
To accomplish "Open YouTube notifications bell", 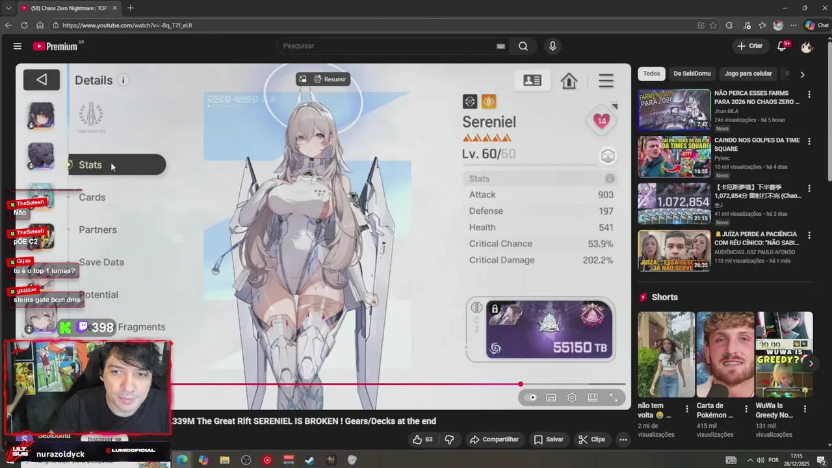I will [782, 46].
